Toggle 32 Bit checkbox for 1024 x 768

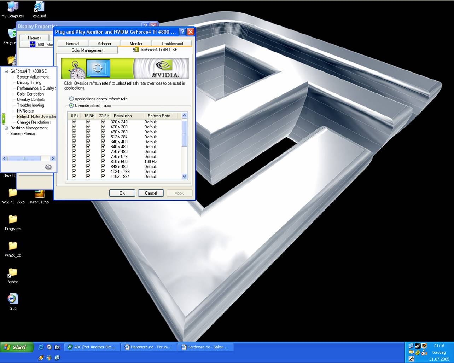pos(103,171)
